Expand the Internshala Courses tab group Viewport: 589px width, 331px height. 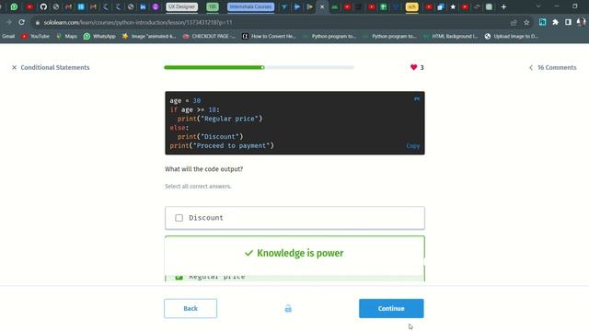click(x=250, y=6)
